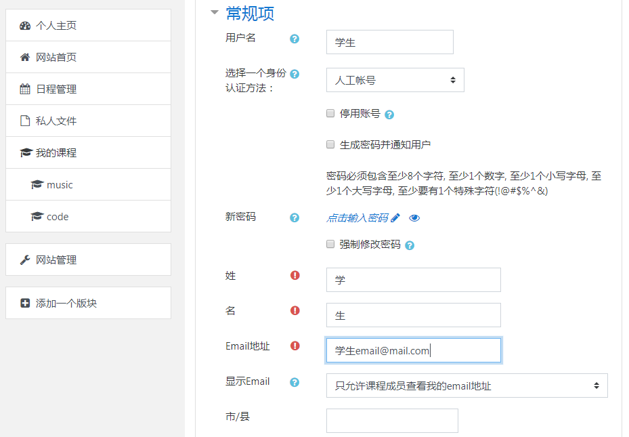This screenshot has width=629, height=437.
Task: Reveal password with the eye icon
Action: (x=414, y=217)
